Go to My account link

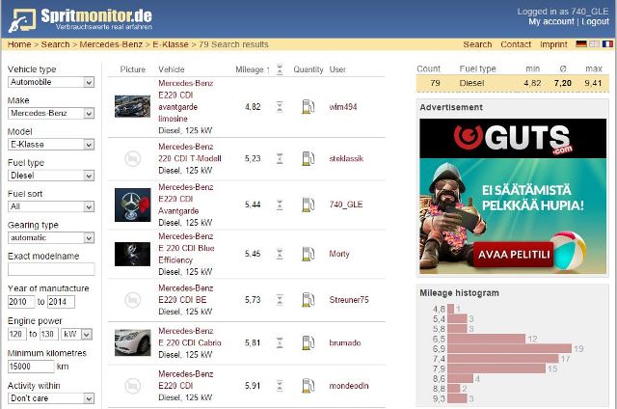tap(550, 21)
